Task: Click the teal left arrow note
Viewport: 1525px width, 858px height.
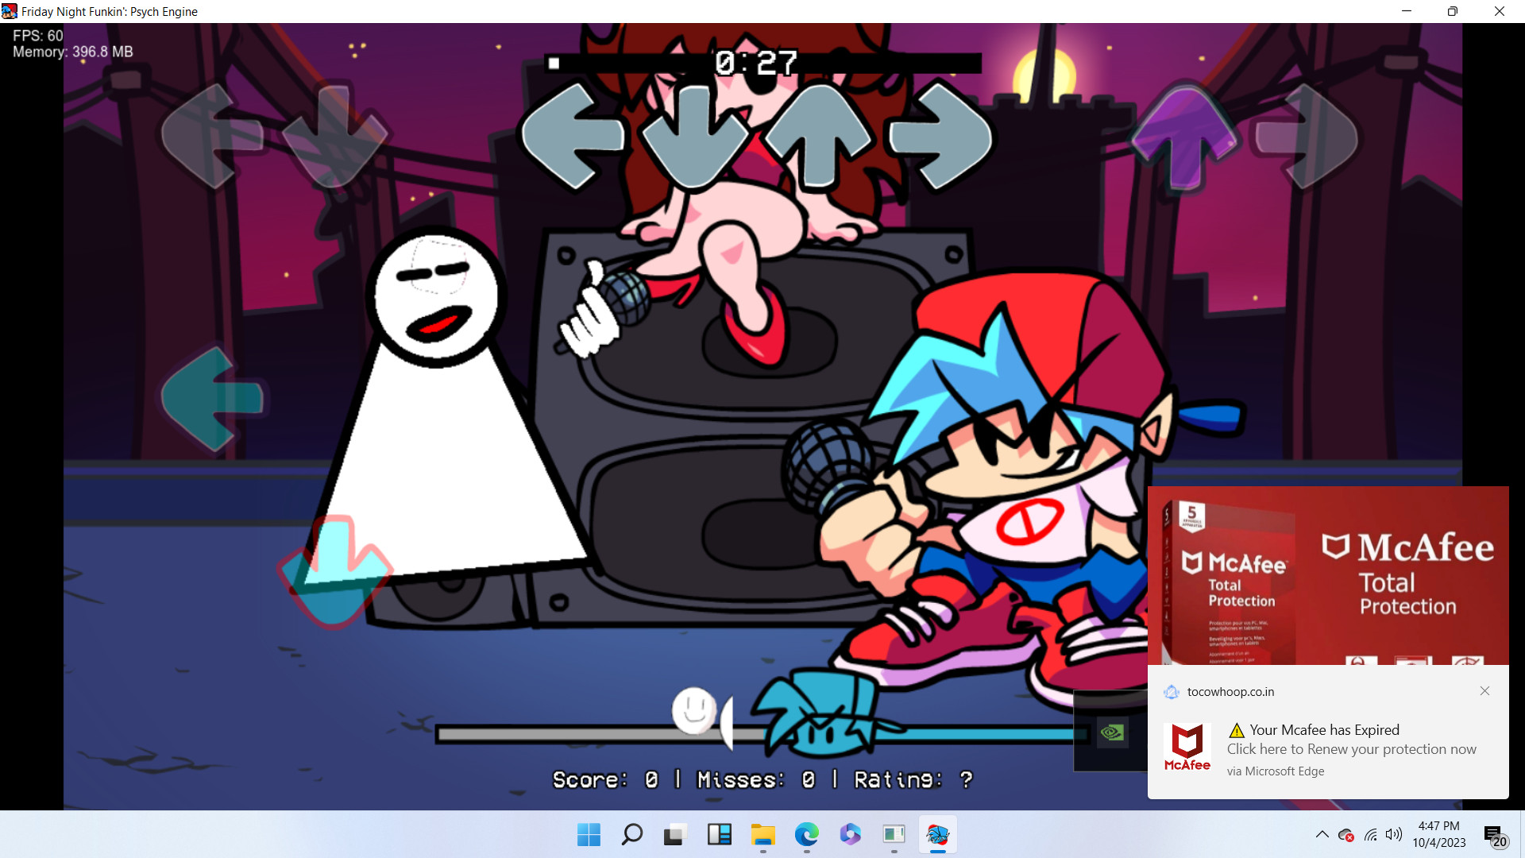Action: (213, 399)
